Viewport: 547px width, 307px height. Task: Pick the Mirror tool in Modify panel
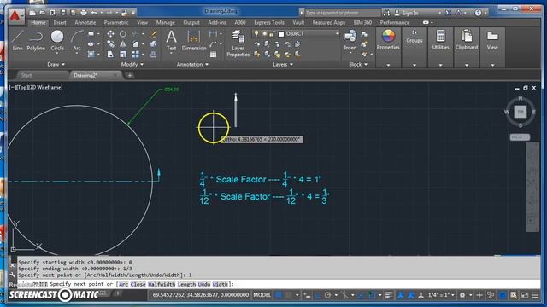[x=123, y=44]
